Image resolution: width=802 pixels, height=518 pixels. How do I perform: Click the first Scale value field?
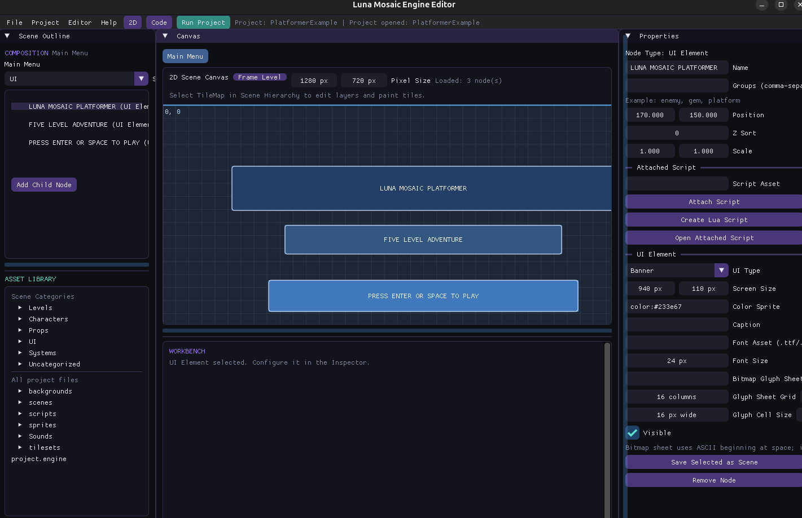pyautogui.click(x=651, y=151)
